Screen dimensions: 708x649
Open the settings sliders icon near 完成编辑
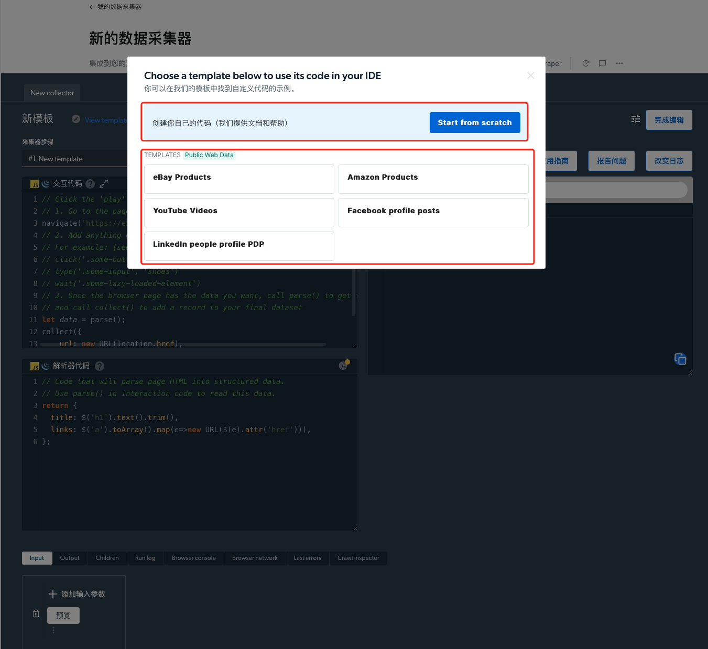pos(636,119)
